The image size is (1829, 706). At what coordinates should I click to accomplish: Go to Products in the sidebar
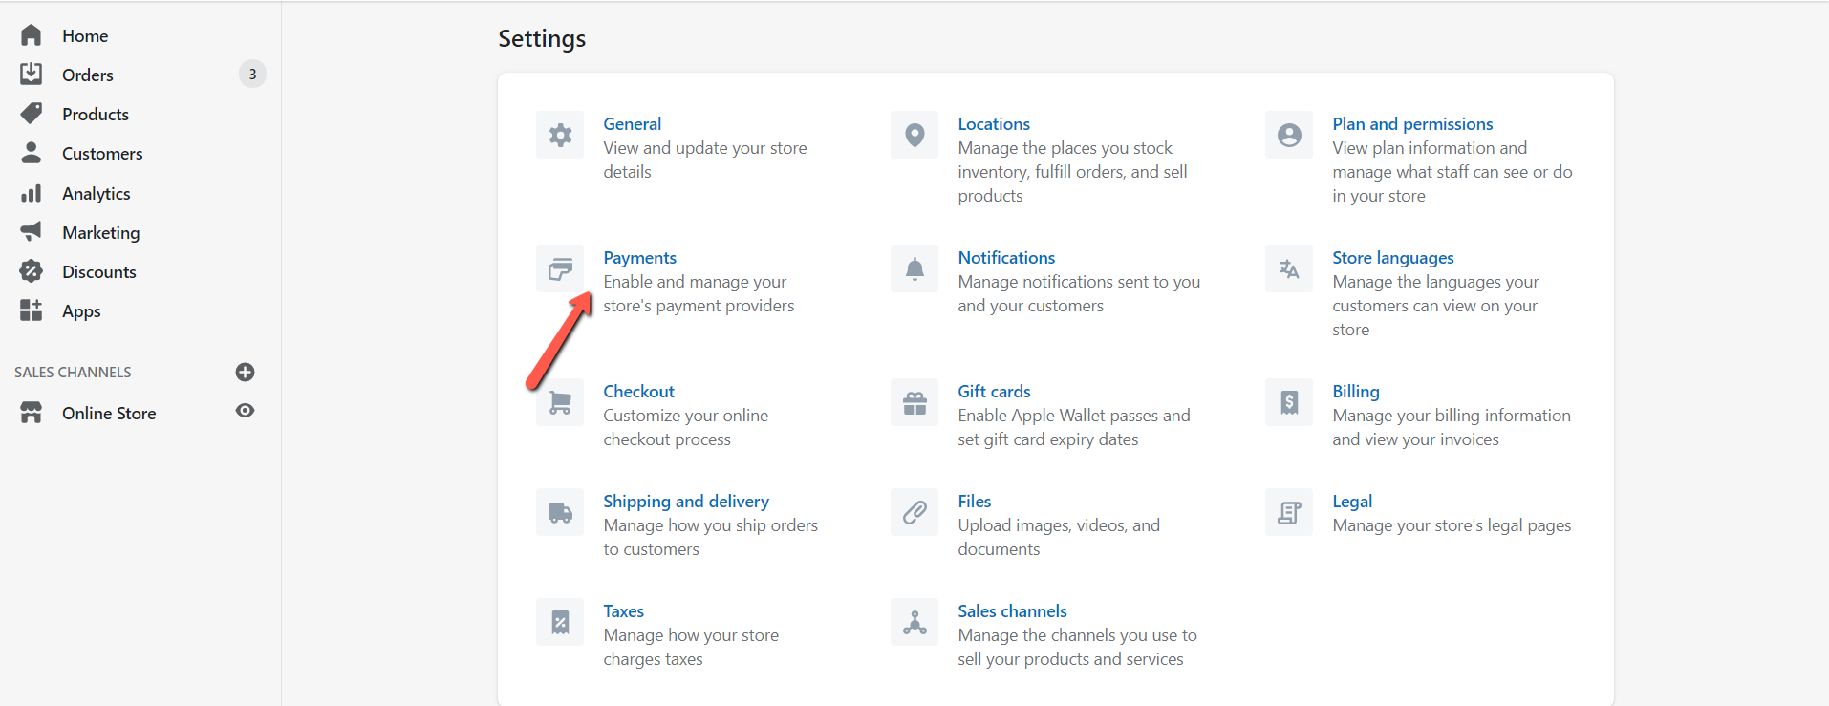[x=95, y=114]
